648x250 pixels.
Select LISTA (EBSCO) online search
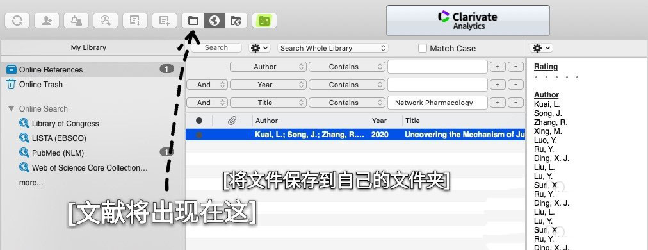pyautogui.click(x=59, y=138)
